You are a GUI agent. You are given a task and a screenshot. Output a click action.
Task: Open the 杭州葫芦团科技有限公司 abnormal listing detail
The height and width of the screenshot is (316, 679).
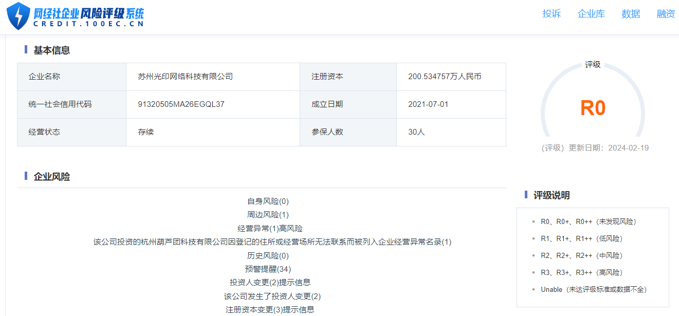point(272,242)
